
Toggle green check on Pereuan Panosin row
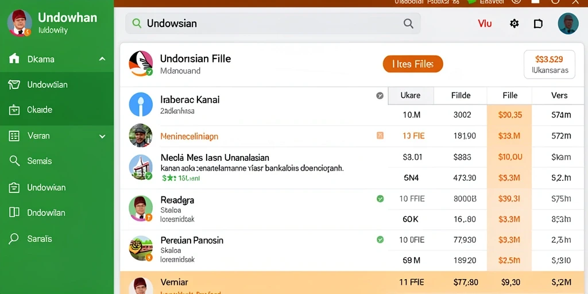pos(380,239)
